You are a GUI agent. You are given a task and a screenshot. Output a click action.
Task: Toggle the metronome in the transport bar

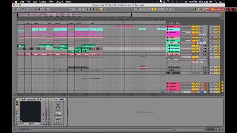click(x=39, y=9)
